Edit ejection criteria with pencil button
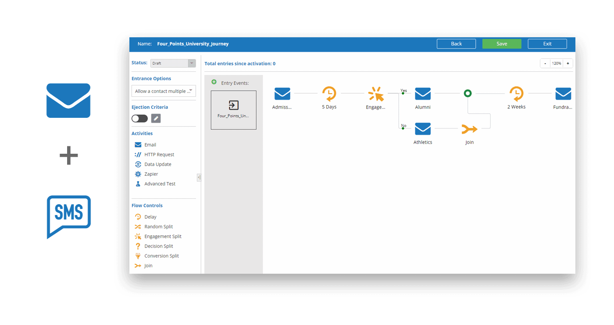 (156, 118)
